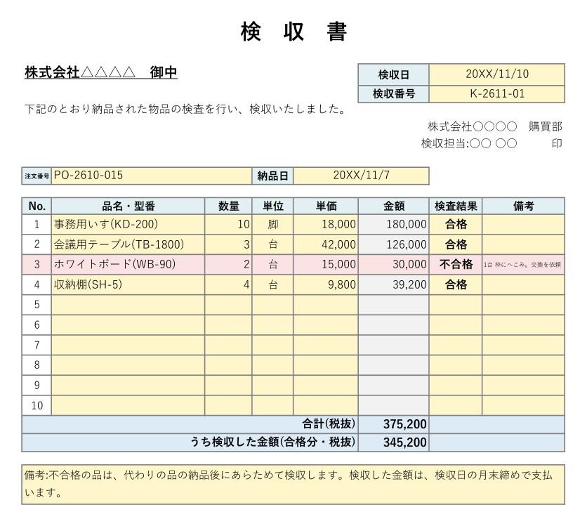
Task: Click the 株式会社○○○○ 購買部 line
Action: click(x=495, y=126)
